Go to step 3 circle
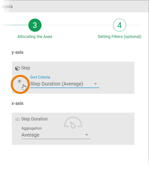The image size is (149, 169). [35, 25]
